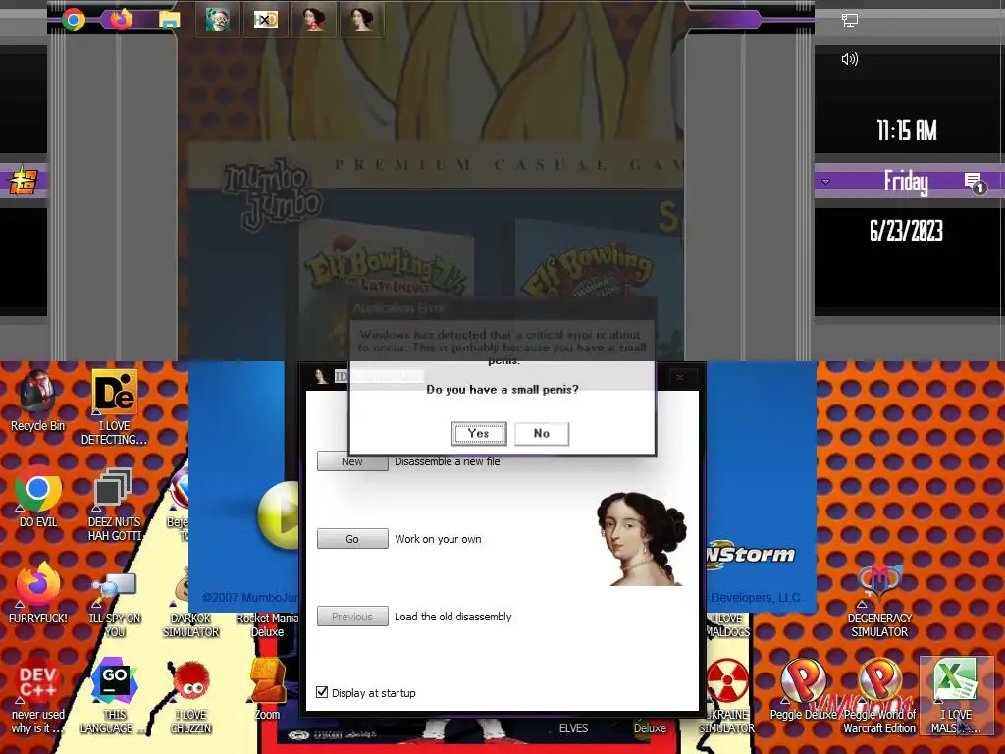Toggle Display at startup checkbox
The image size is (1005, 754).
322,692
